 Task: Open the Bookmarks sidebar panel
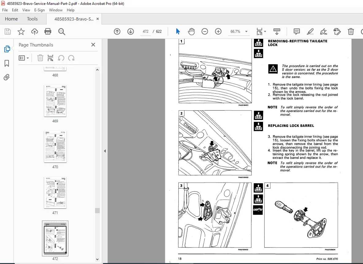pos(7,63)
